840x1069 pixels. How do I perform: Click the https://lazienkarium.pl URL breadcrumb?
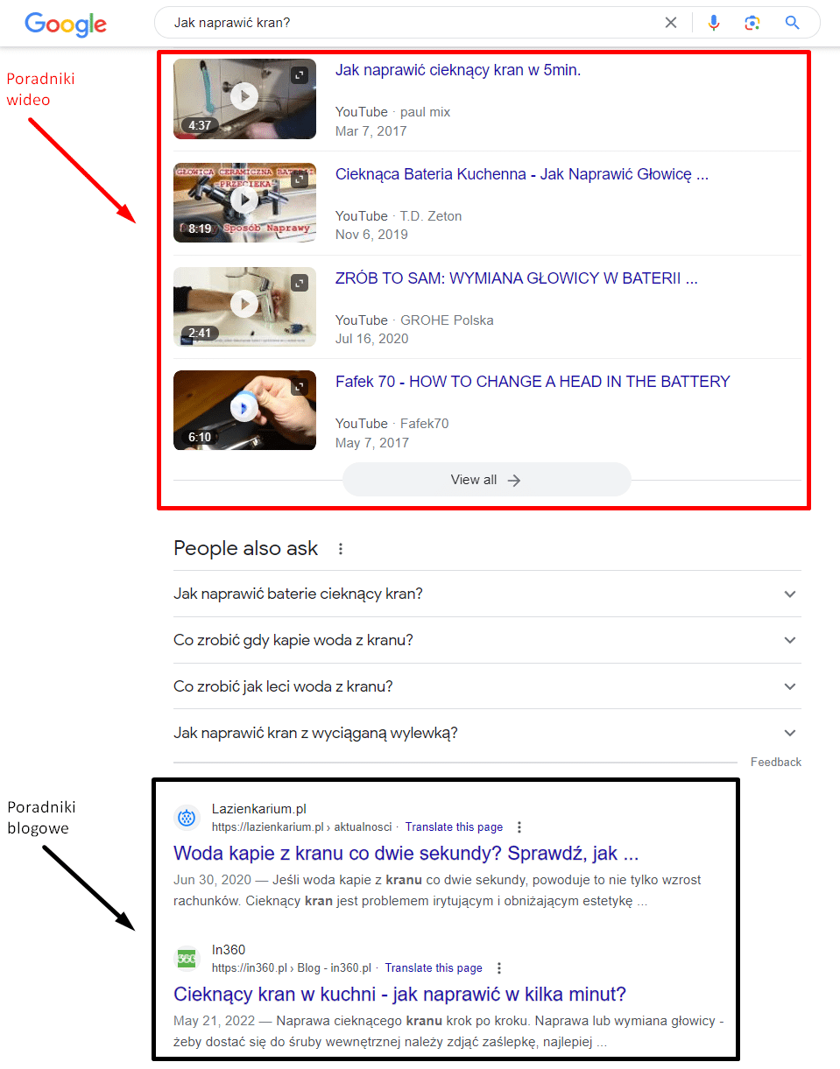click(x=301, y=827)
